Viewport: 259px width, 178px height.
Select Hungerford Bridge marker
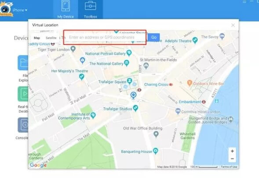click(231, 119)
